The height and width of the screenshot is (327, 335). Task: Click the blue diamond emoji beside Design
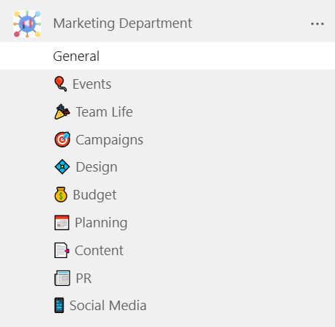point(62,167)
